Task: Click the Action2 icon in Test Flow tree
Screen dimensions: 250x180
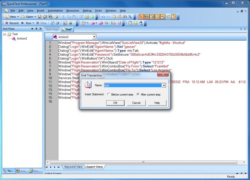Action: (14, 38)
